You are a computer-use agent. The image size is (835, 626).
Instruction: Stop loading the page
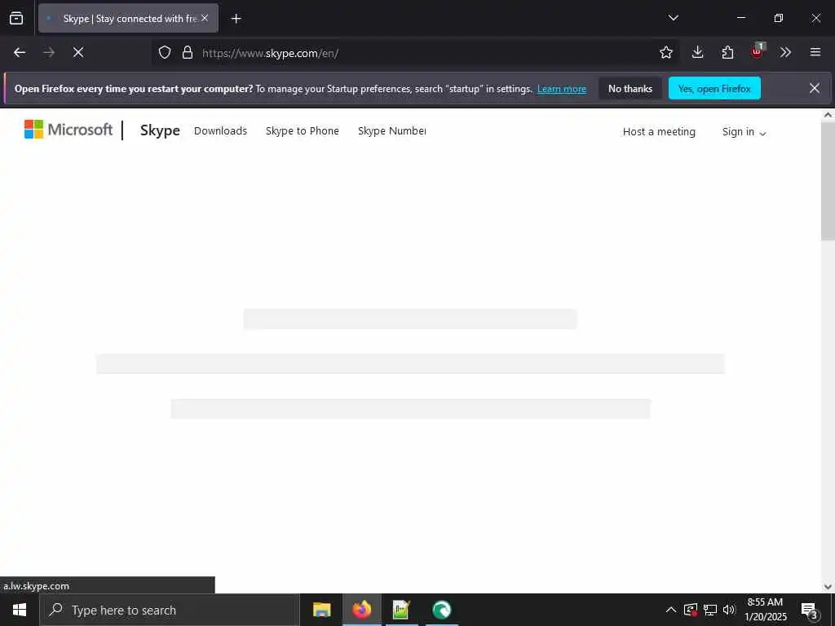[78, 52]
